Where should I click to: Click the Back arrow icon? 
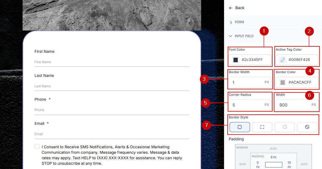pos(231,8)
